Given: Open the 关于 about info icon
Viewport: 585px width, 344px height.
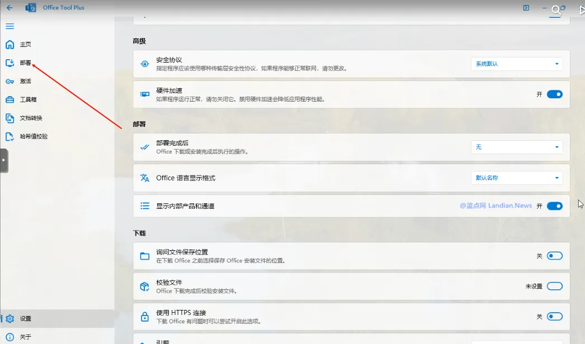Looking at the screenshot, I should 10,337.
